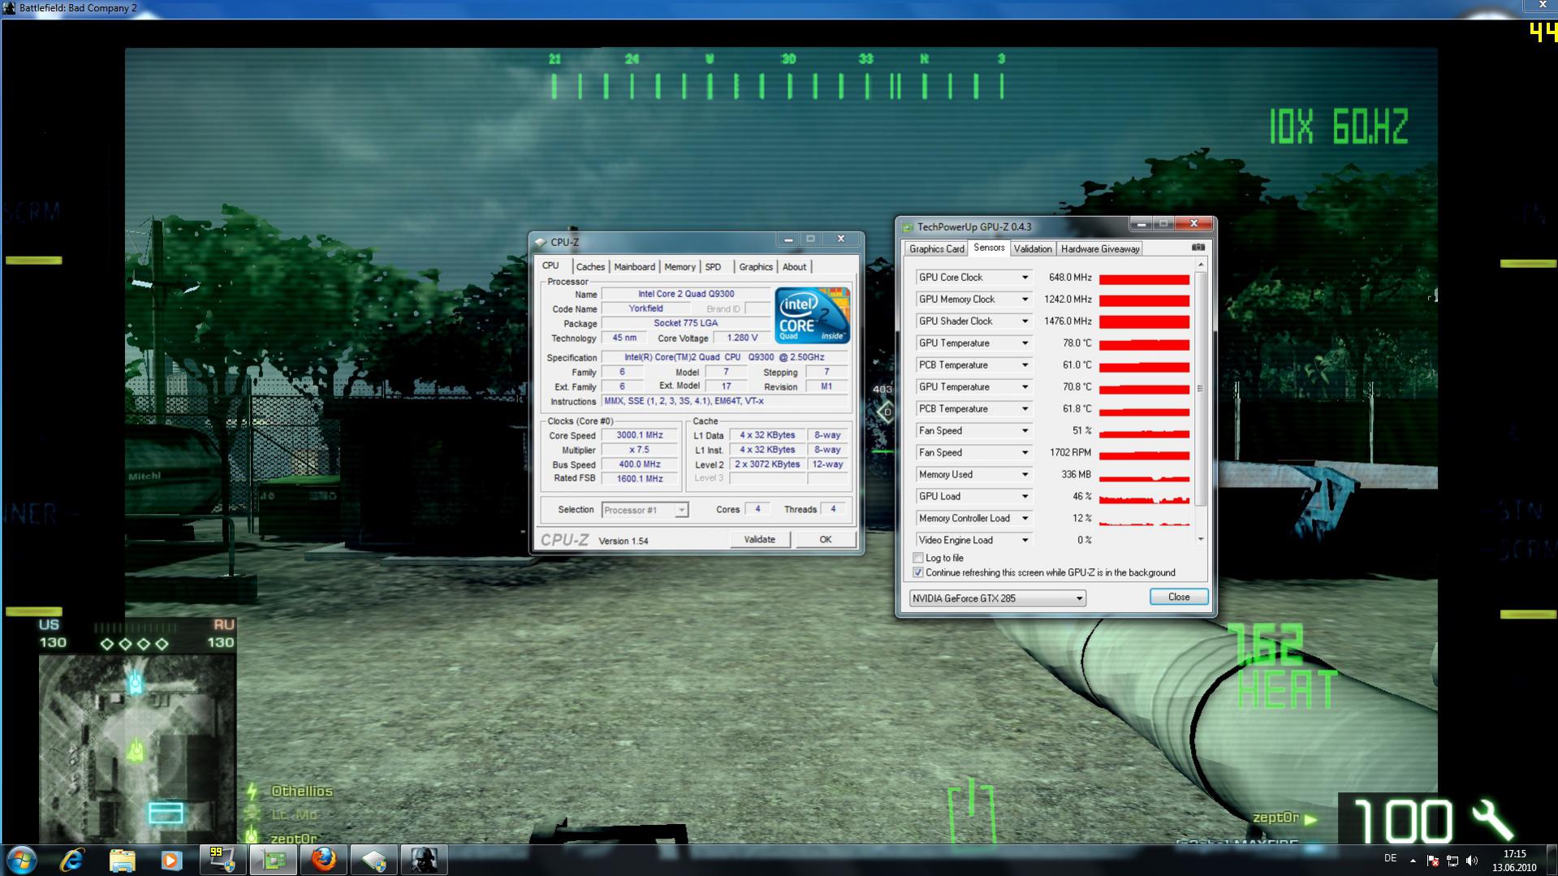Open the Memory Controller Load dropdown
This screenshot has width=1558, height=876.
pos(1025,519)
